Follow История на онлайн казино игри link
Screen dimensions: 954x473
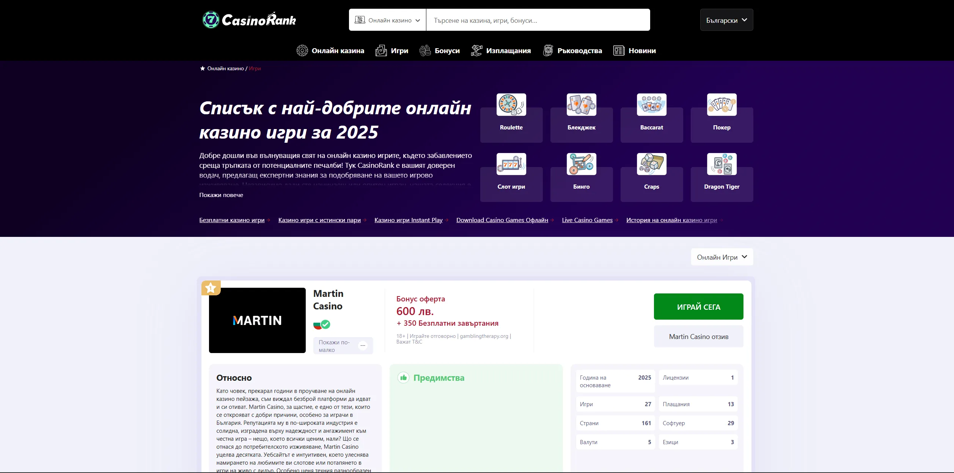pos(671,220)
